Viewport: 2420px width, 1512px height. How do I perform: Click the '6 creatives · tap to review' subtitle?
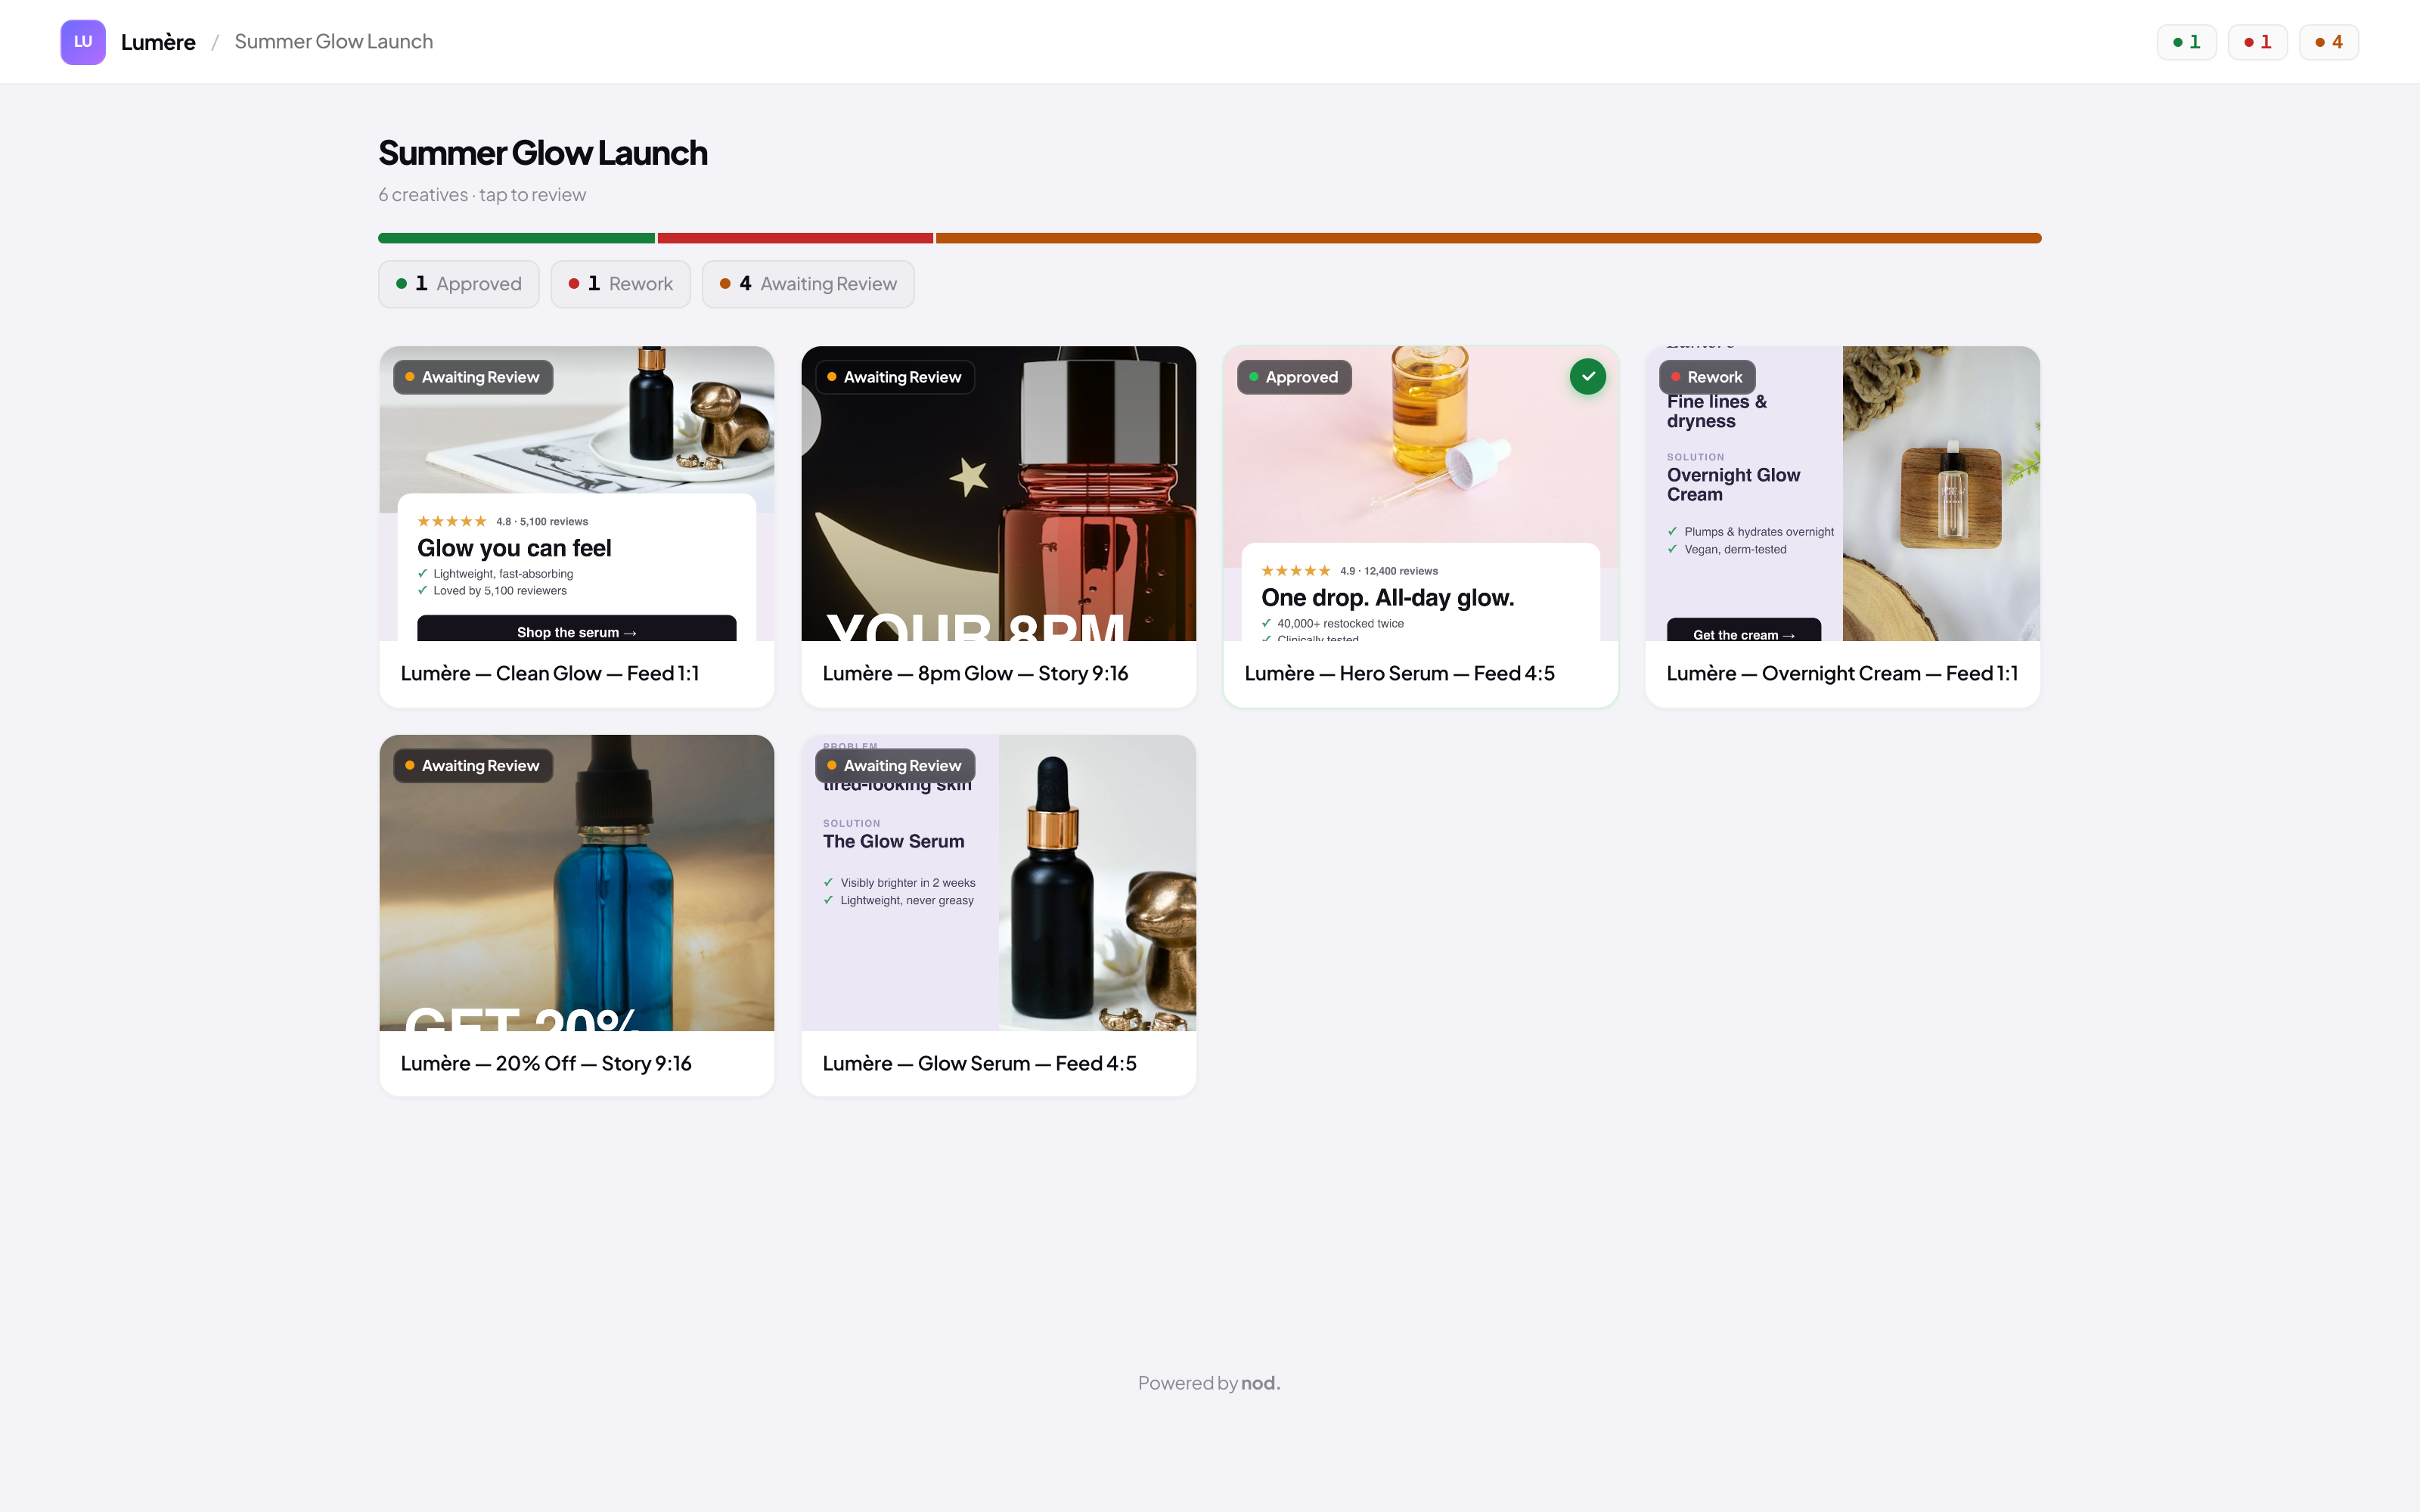pyautogui.click(x=482, y=195)
